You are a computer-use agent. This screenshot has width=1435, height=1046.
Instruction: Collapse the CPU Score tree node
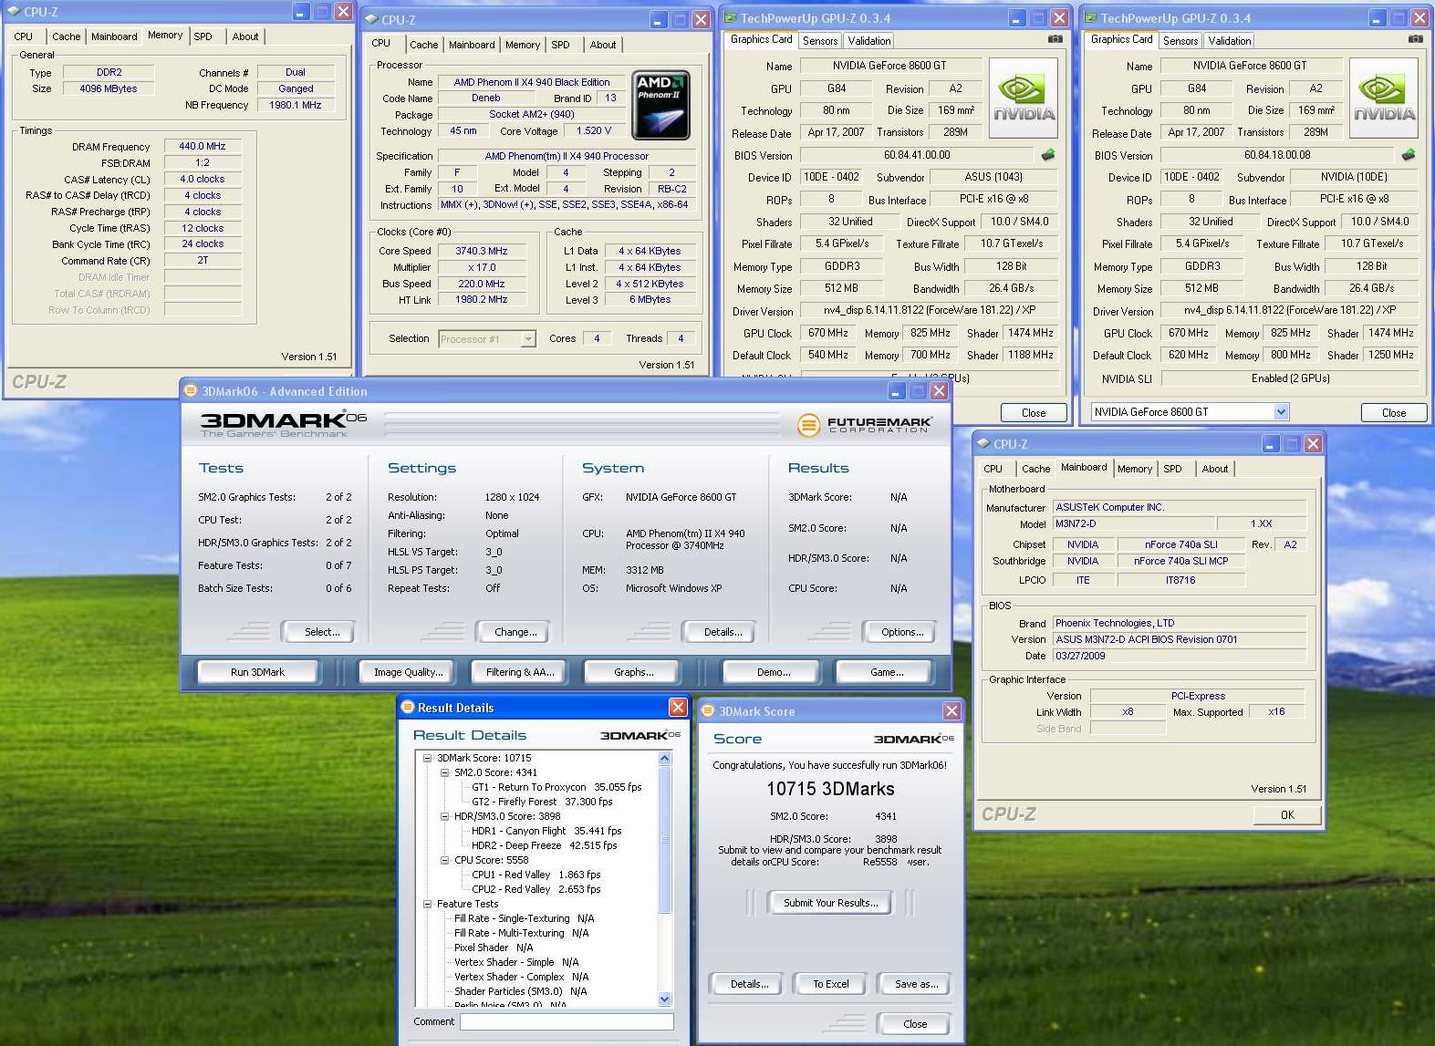point(445,860)
